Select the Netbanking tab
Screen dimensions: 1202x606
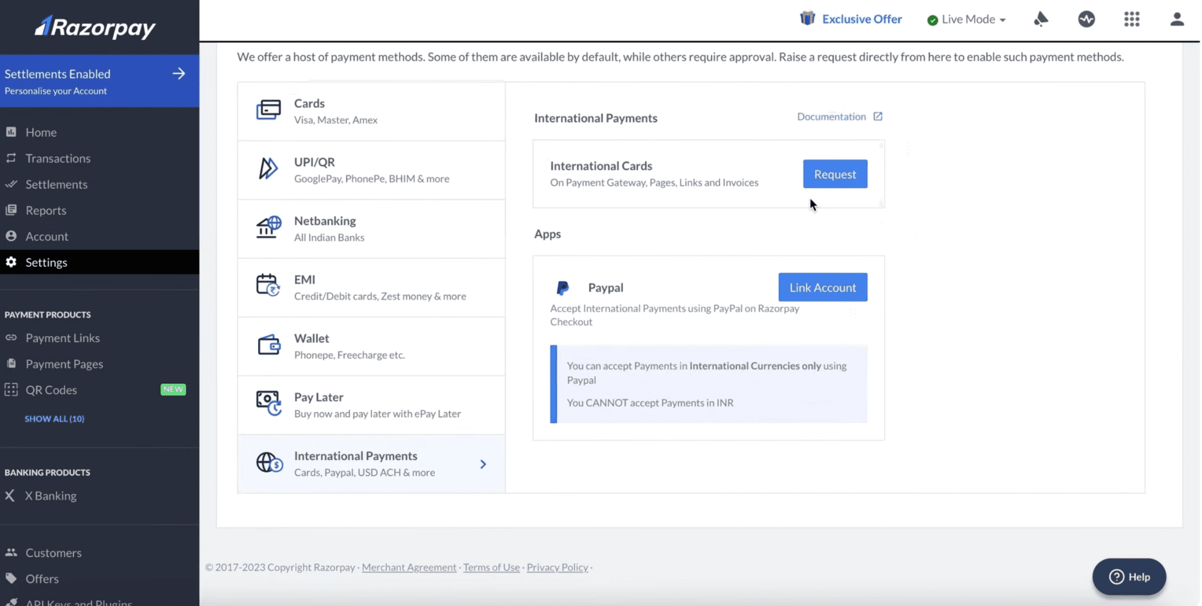[x=371, y=229]
